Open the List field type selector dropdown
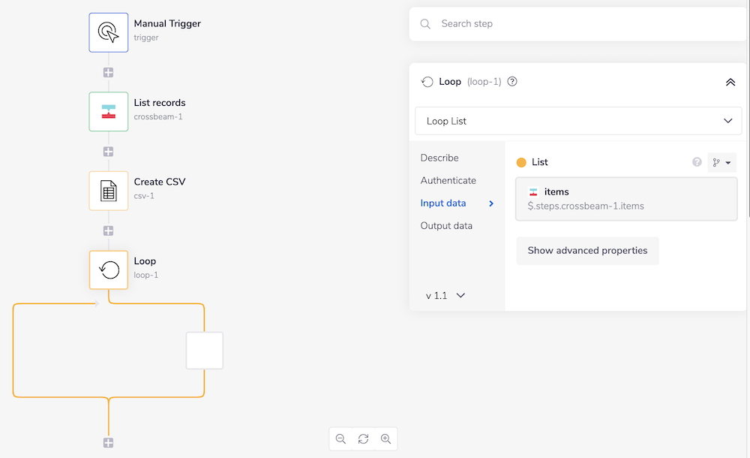Image resolution: width=750 pixels, height=458 pixels. pos(721,162)
